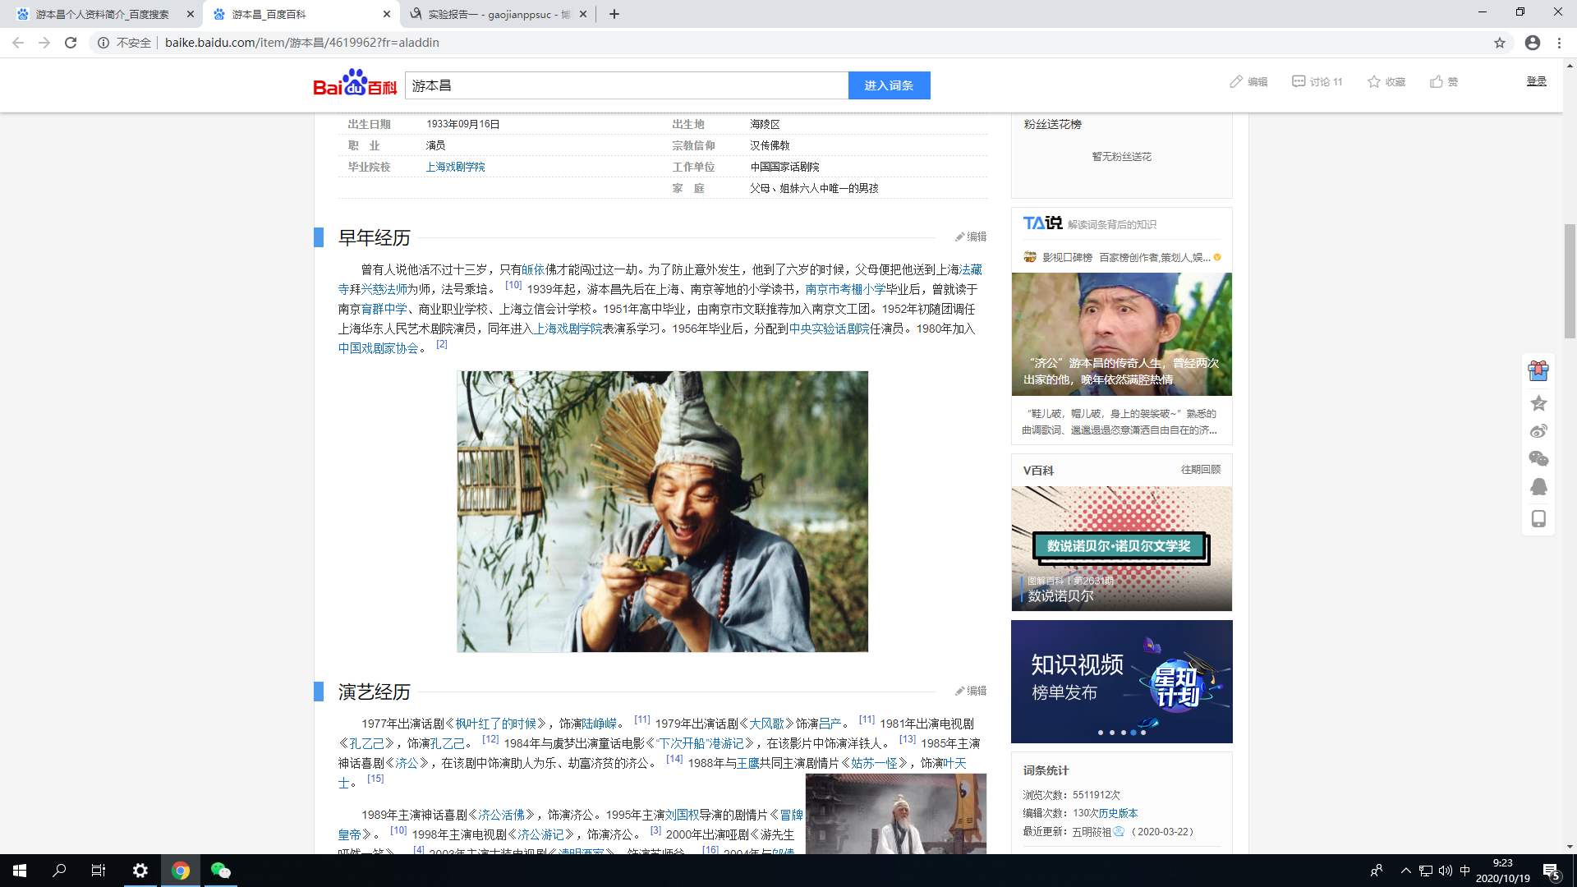Click the QQ share icon in sidebar
Viewport: 1577px width, 887px height.
click(x=1538, y=487)
